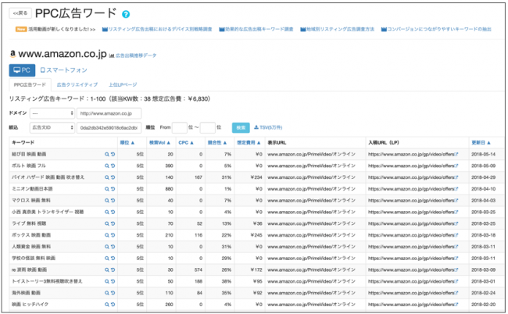
Task: Click the rank From input field
Action: click(180, 127)
